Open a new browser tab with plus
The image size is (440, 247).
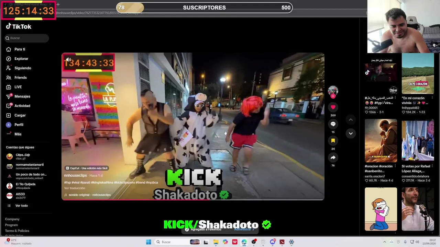pos(58,4)
